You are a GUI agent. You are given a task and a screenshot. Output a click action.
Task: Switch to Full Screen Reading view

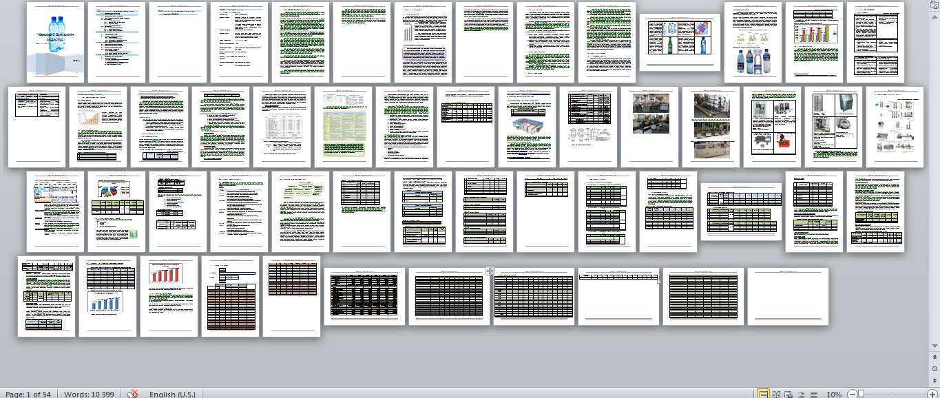[777, 394]
